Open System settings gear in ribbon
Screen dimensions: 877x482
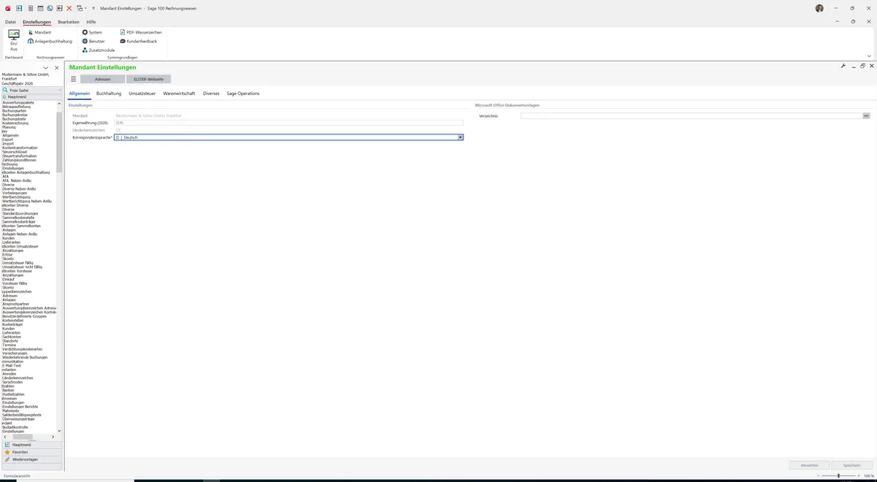(x=92, y=32)
